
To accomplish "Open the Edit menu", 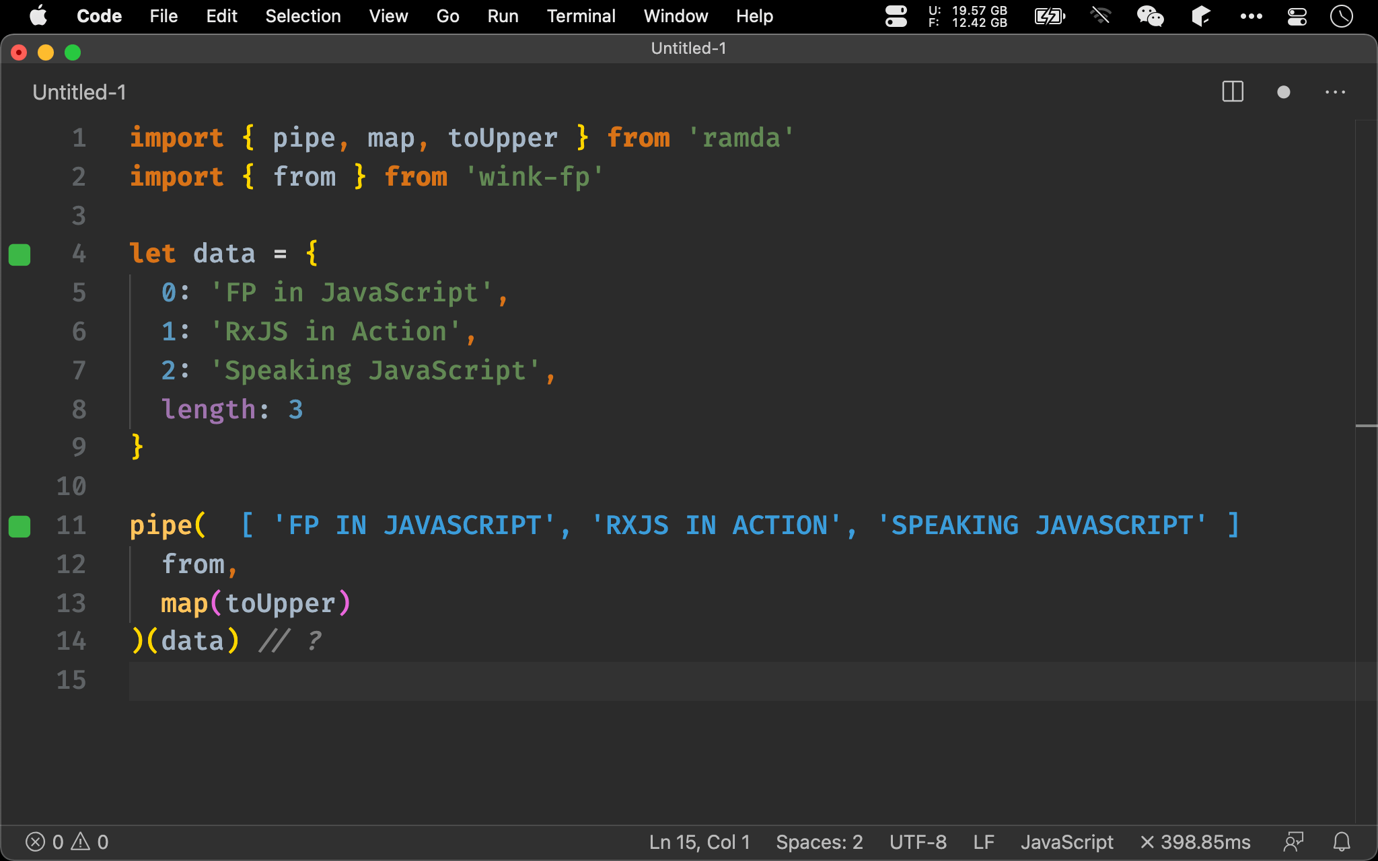I will click(221, 16).
